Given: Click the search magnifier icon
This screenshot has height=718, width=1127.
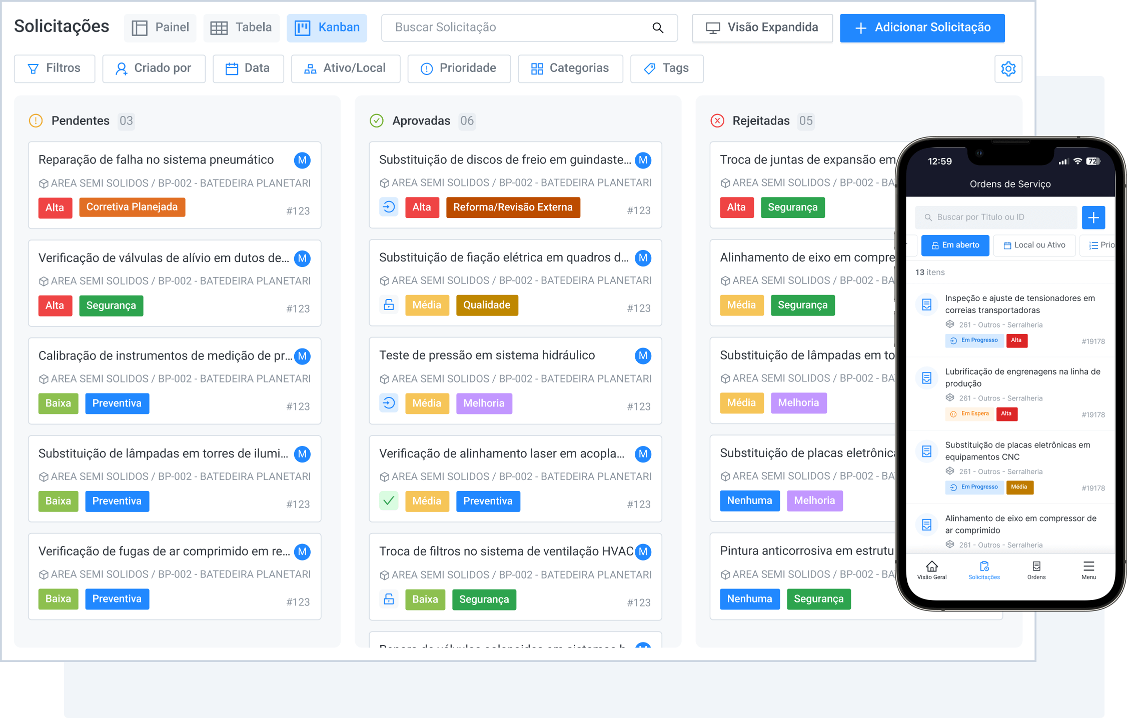Looking at the screenshot, I should (658, 28).
